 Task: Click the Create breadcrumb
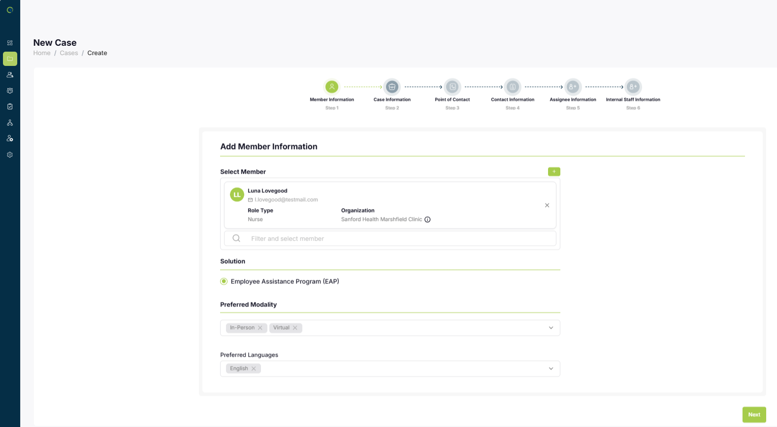[97, 53]
